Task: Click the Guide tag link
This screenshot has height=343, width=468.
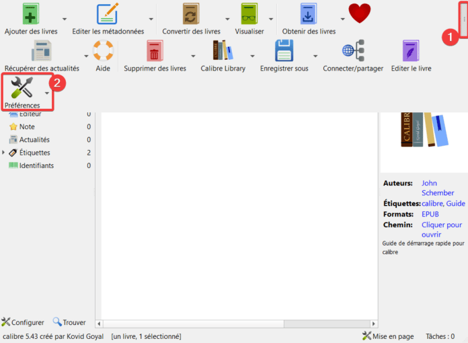Action: point(456,204)
